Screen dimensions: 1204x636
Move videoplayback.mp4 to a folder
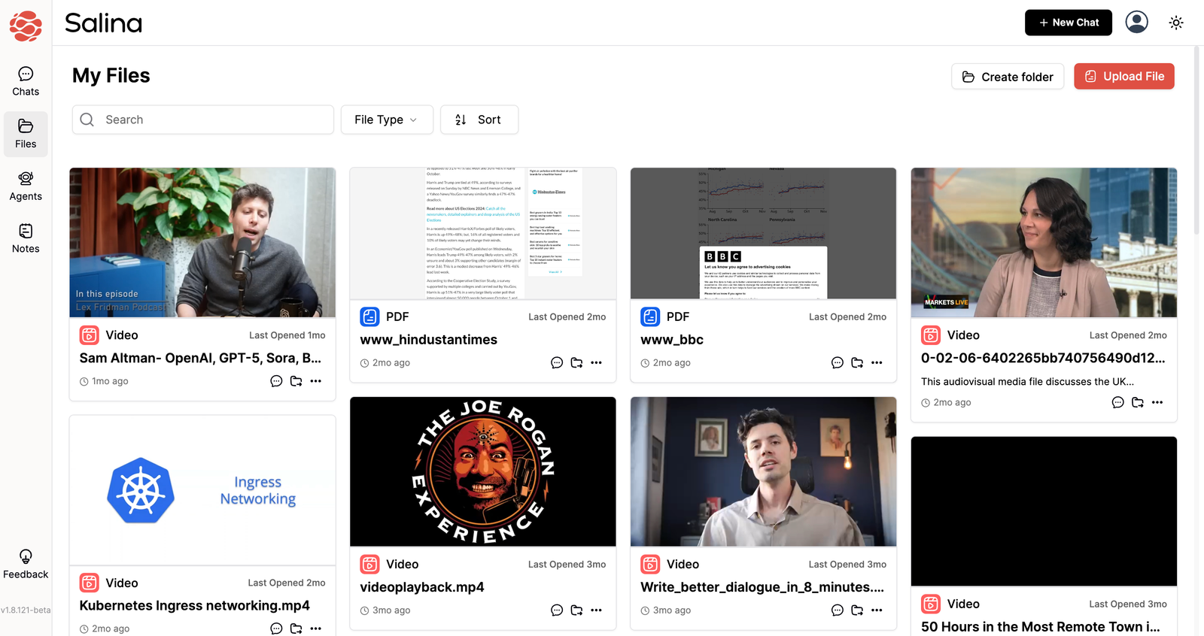pos(577,610)
